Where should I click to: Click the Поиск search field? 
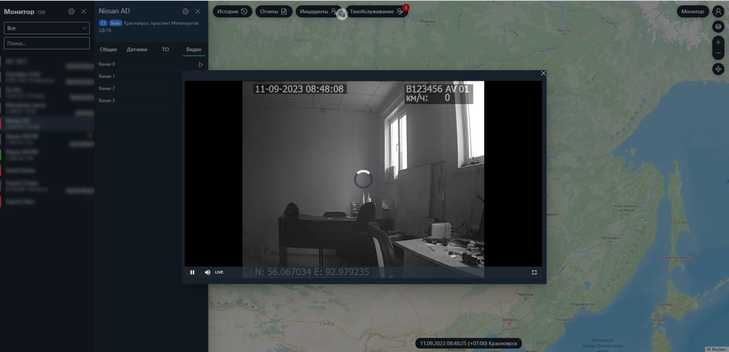(x=46, y=43)
